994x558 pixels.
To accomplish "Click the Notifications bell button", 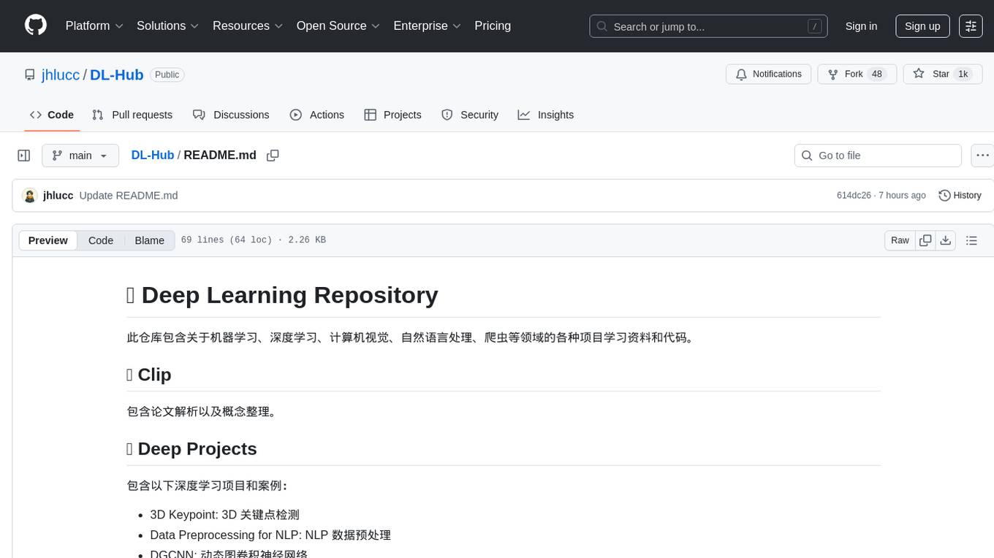I will click(768, 74).
